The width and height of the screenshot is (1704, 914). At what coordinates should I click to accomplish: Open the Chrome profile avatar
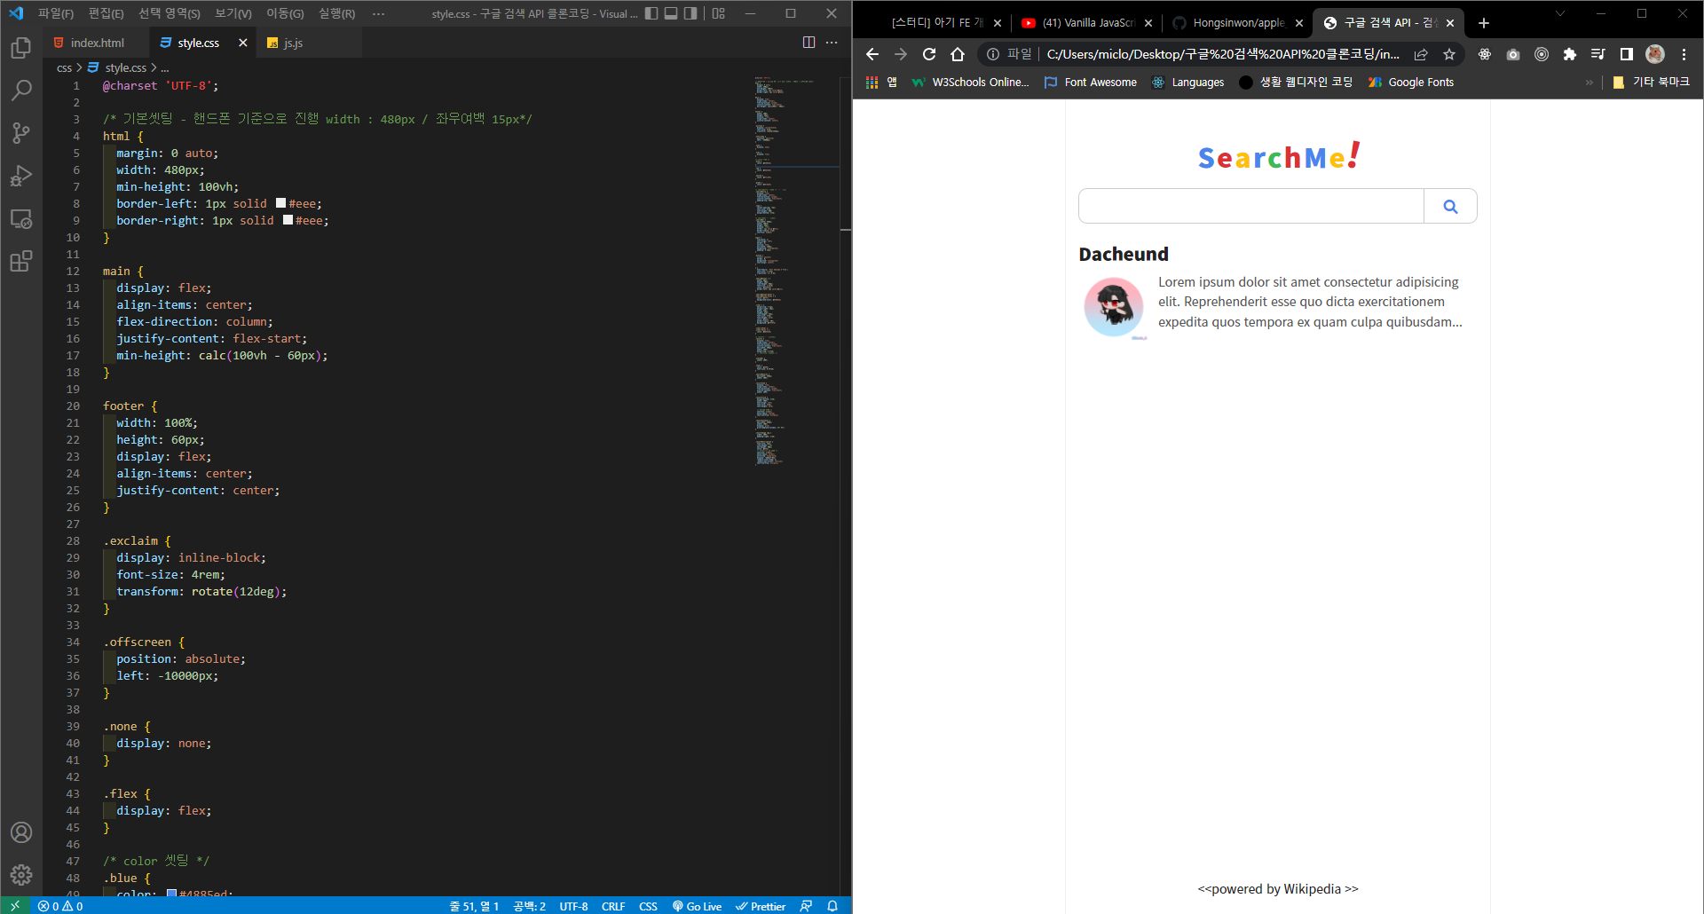[1655, 54]
